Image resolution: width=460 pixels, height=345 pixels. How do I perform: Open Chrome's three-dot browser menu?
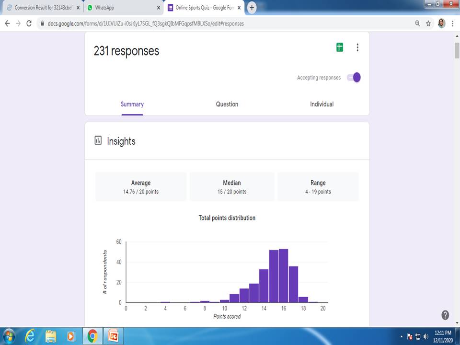tap(453, 23)
